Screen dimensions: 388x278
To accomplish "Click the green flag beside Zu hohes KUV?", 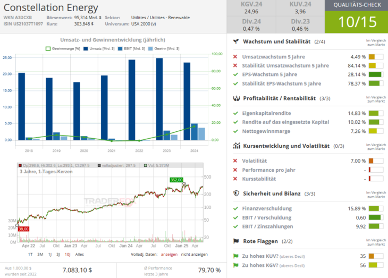I will tap(235, 256).
